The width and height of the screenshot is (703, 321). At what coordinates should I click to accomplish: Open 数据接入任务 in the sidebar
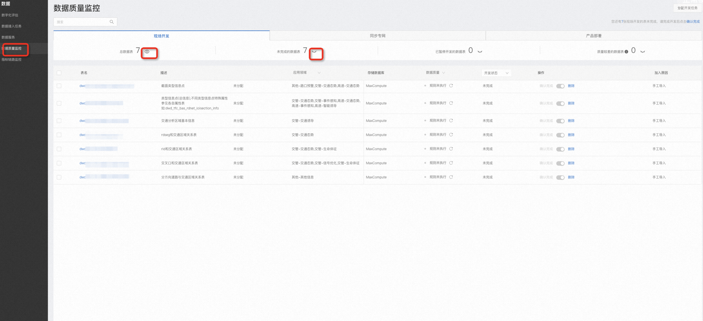coord(12,26)
